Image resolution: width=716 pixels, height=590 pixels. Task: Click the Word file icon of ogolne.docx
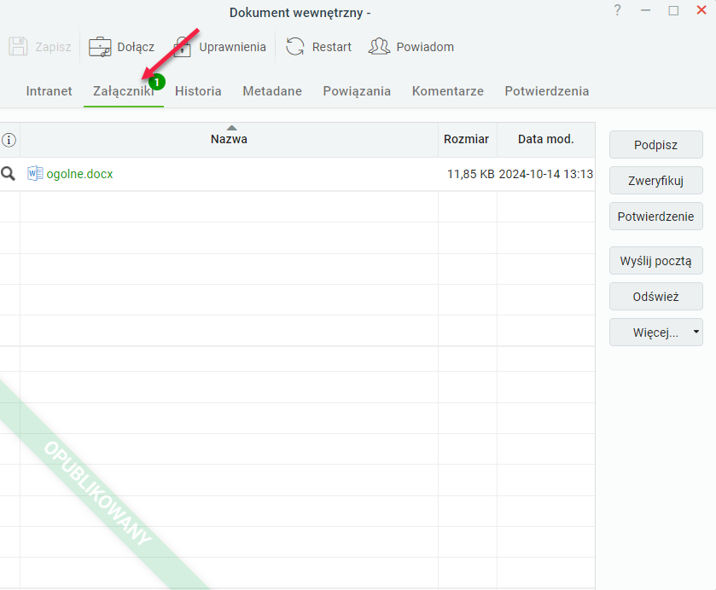35,173
